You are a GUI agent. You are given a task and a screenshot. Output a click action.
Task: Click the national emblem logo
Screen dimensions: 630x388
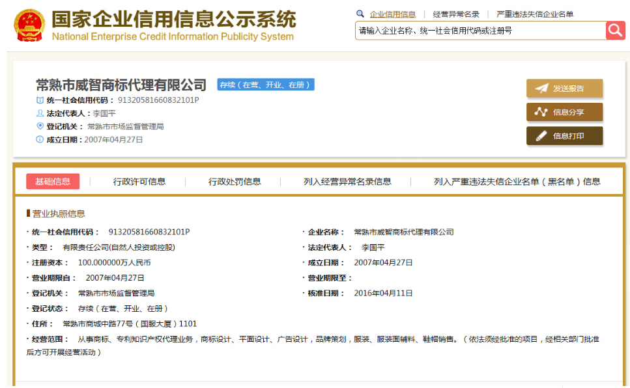coord(29,25)
